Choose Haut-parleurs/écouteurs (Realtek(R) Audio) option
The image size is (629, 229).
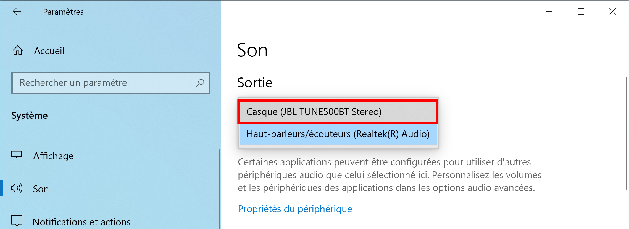tap(338, 134)
